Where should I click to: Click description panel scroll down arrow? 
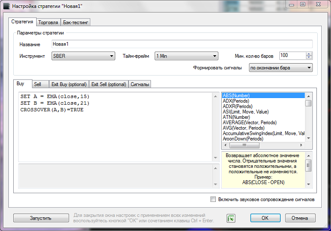[x=308, y=184]
